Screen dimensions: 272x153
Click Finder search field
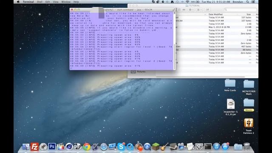(x=240, y=10)
